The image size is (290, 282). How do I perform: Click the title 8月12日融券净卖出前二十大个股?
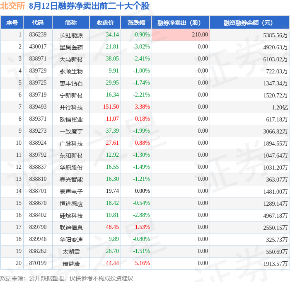[x=89, y=6]
